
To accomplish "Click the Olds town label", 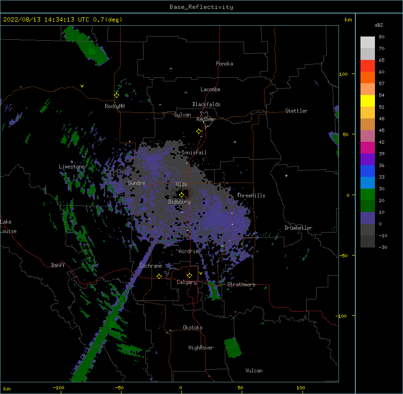I will pyautogui.click(x=181, y=184).
